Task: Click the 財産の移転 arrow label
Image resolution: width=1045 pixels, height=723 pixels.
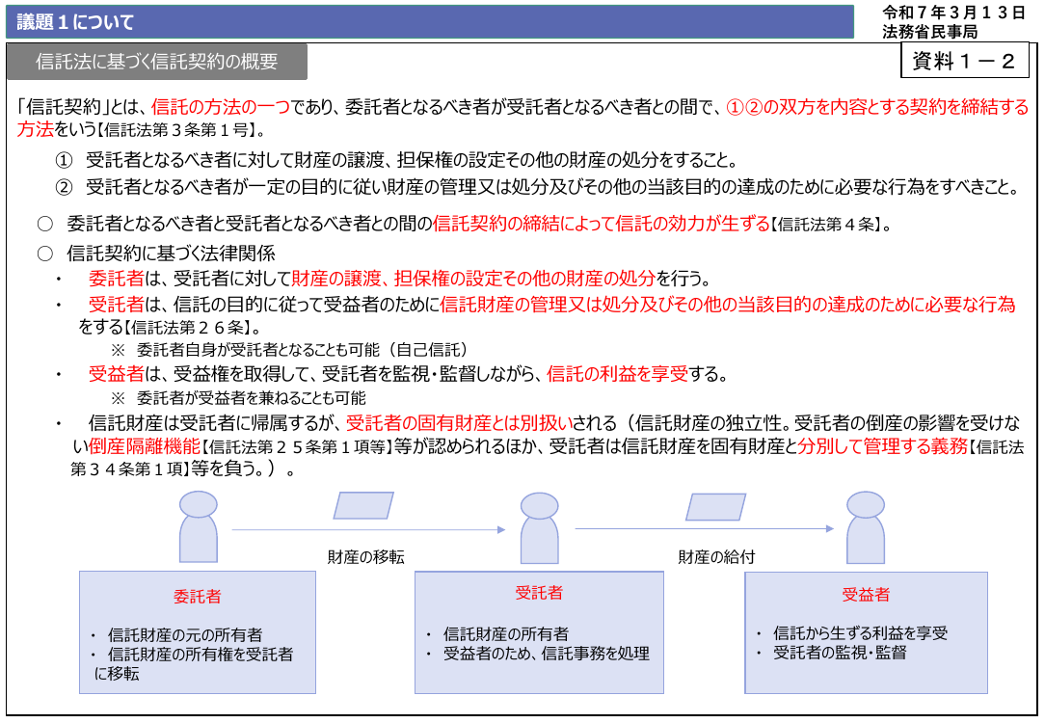Action: click(x=366, y=557)
